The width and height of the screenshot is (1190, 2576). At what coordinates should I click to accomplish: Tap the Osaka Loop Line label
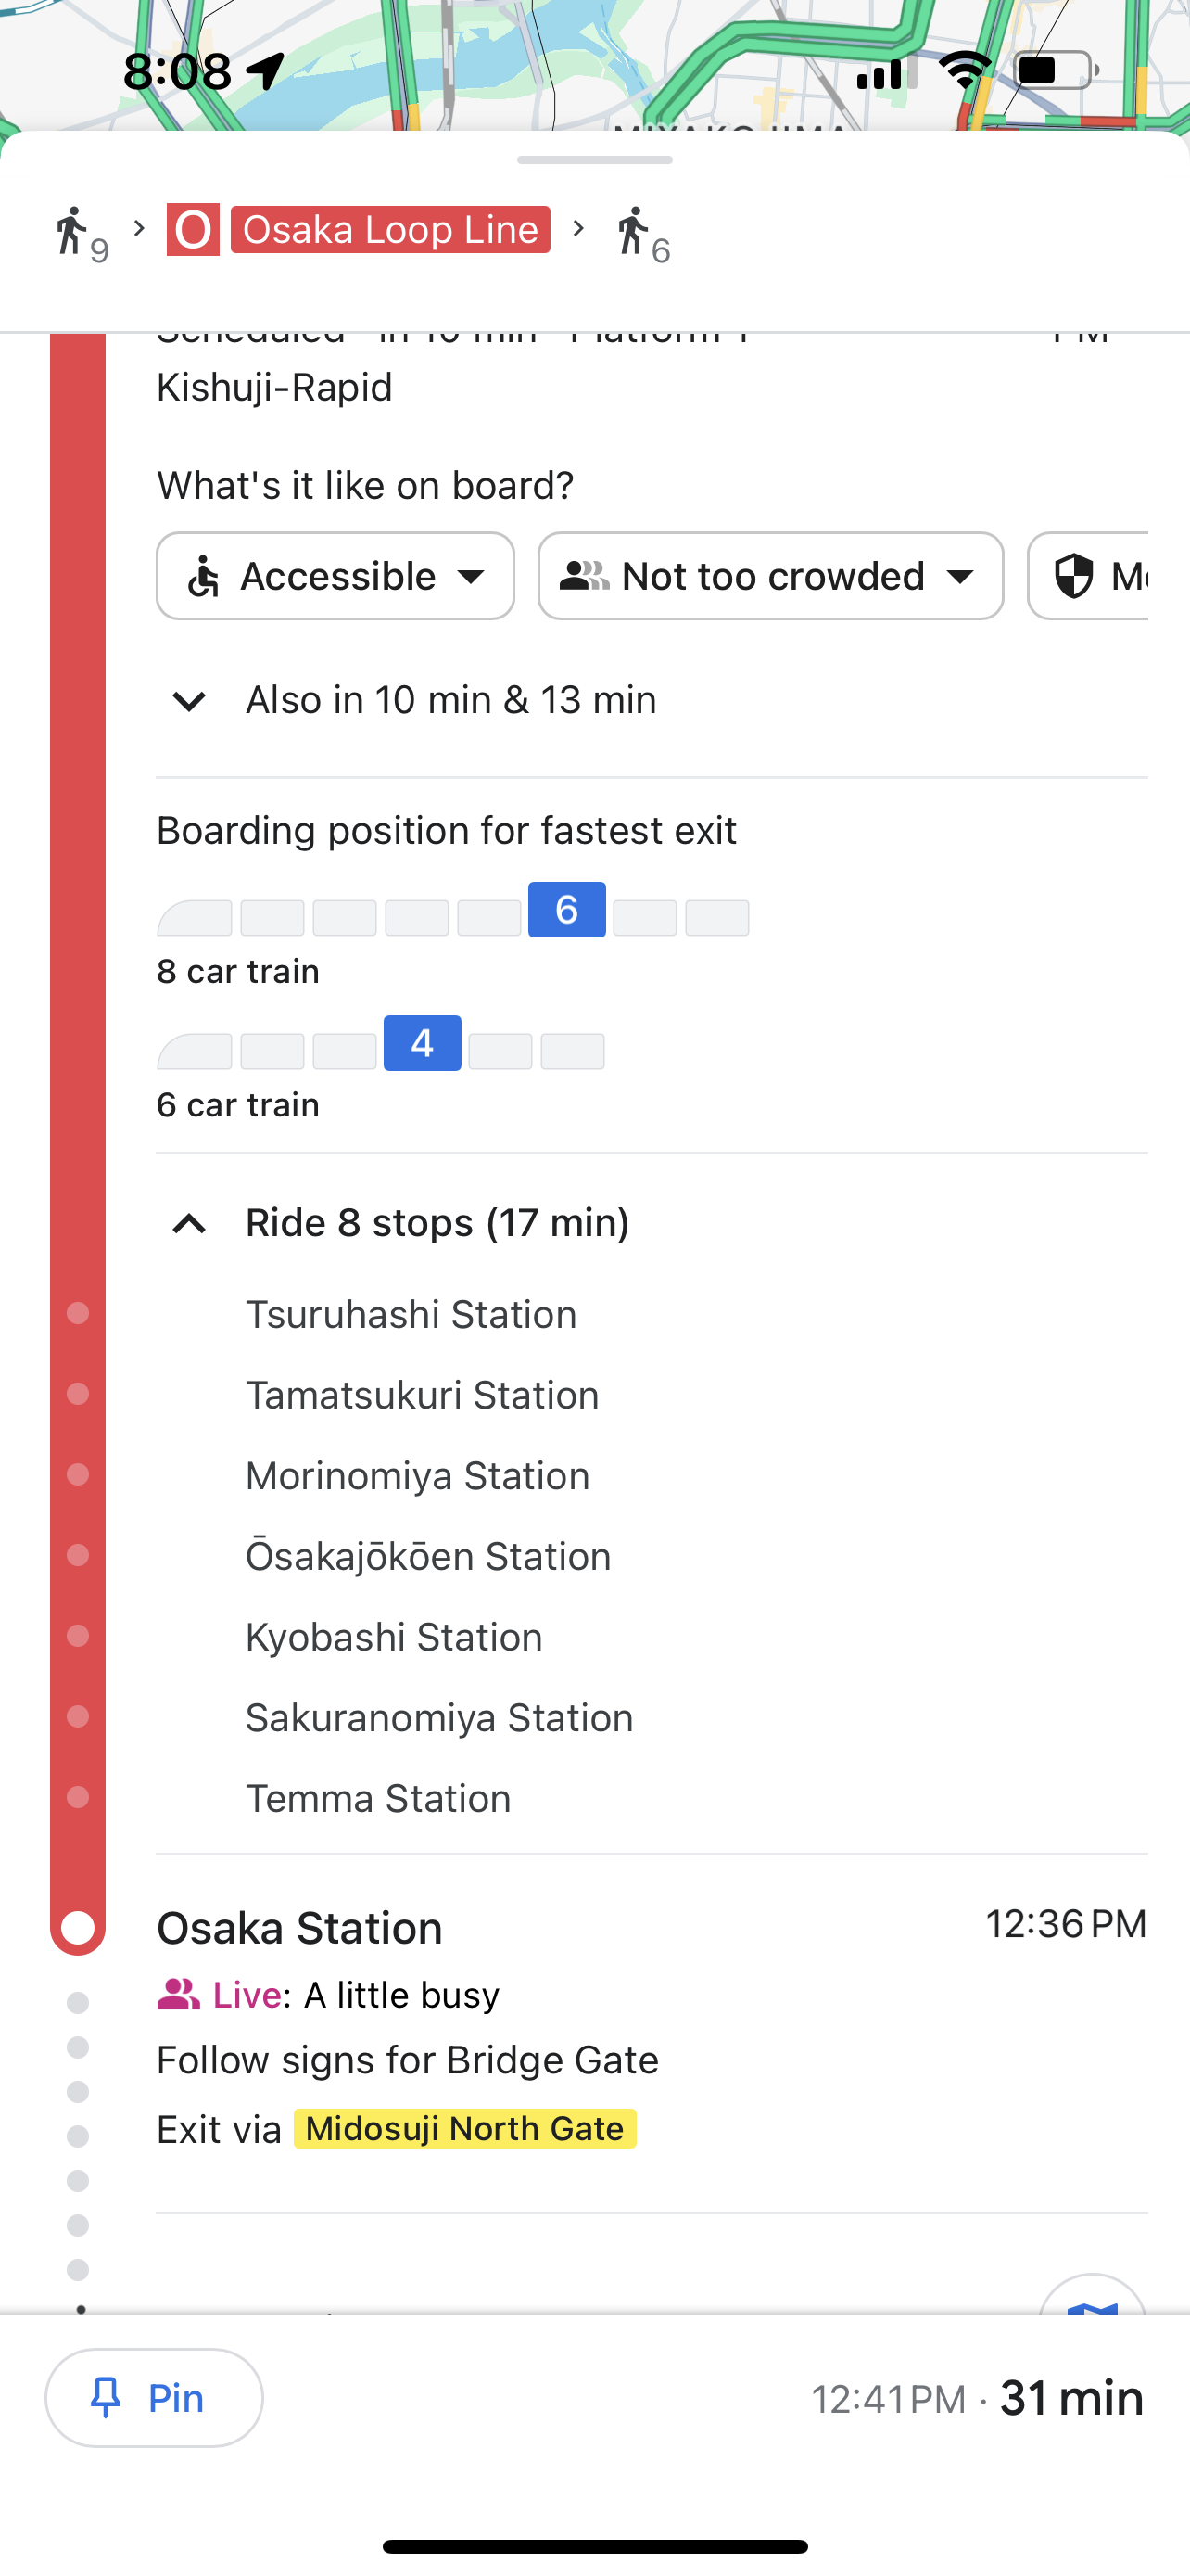click(x=391, y=230)
